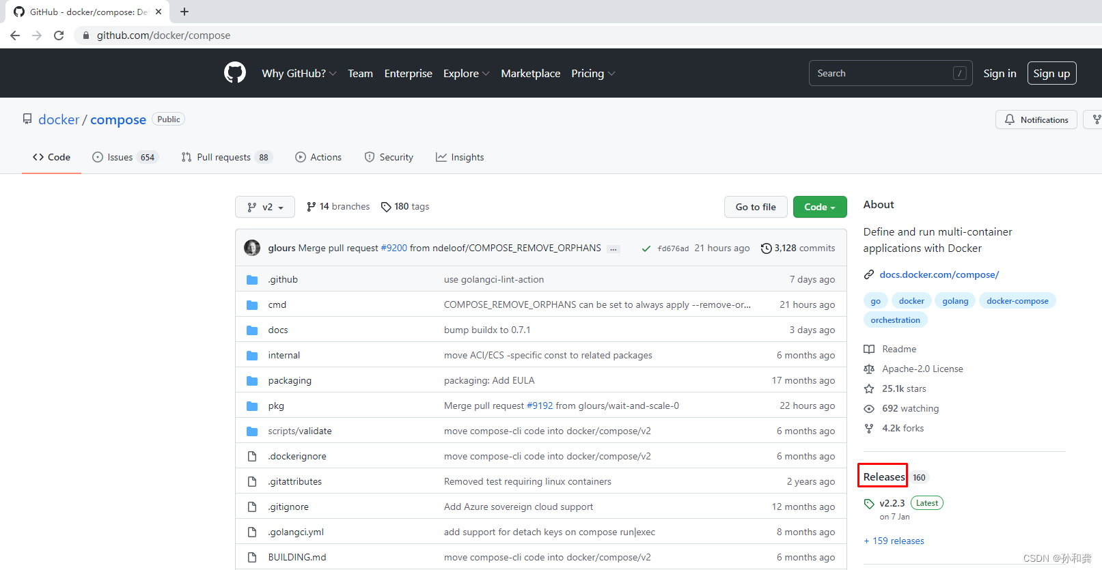Click the docker owner link
Viewport: 1102px width, 570px height.
coord(59,119)
